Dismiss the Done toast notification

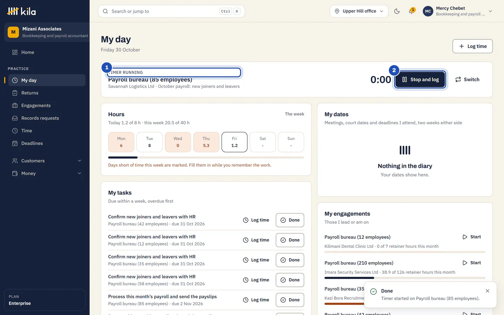point(488,291)
